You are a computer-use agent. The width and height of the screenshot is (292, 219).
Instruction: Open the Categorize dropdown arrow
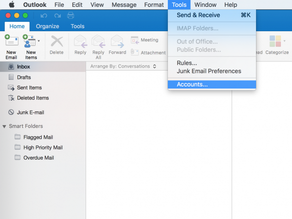[x=284, y=41]
